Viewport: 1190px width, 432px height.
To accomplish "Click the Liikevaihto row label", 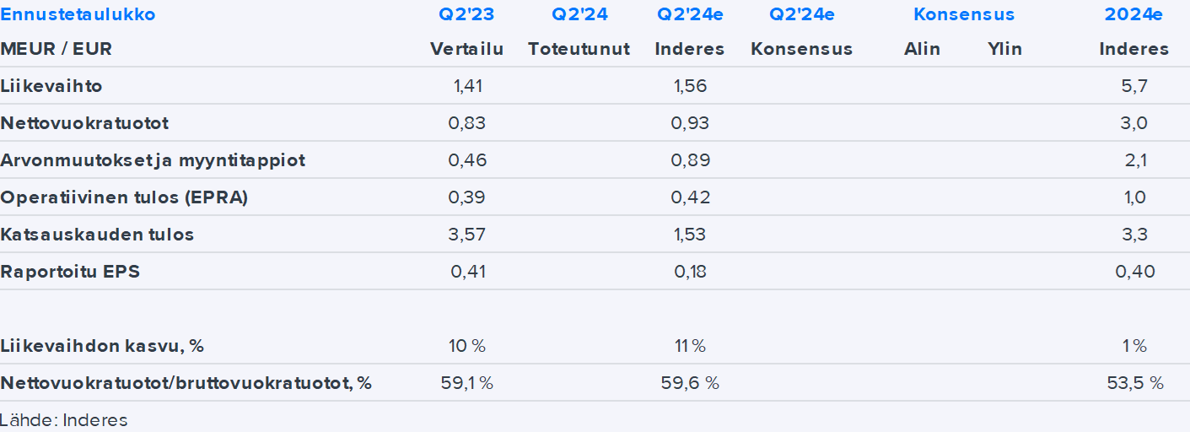I will [x=51, y=86].
